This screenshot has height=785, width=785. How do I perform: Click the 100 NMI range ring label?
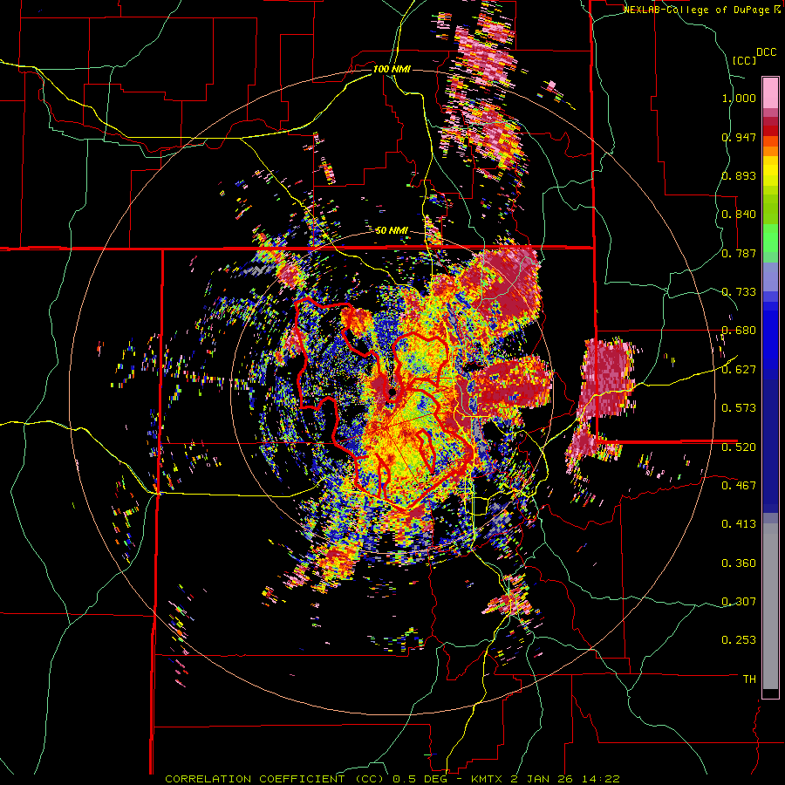pyautogui.click(x=392, y=69)
